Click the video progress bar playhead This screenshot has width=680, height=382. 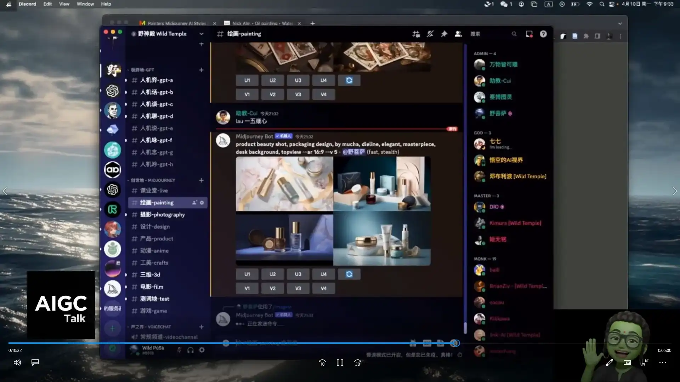[x=455, y=343]
